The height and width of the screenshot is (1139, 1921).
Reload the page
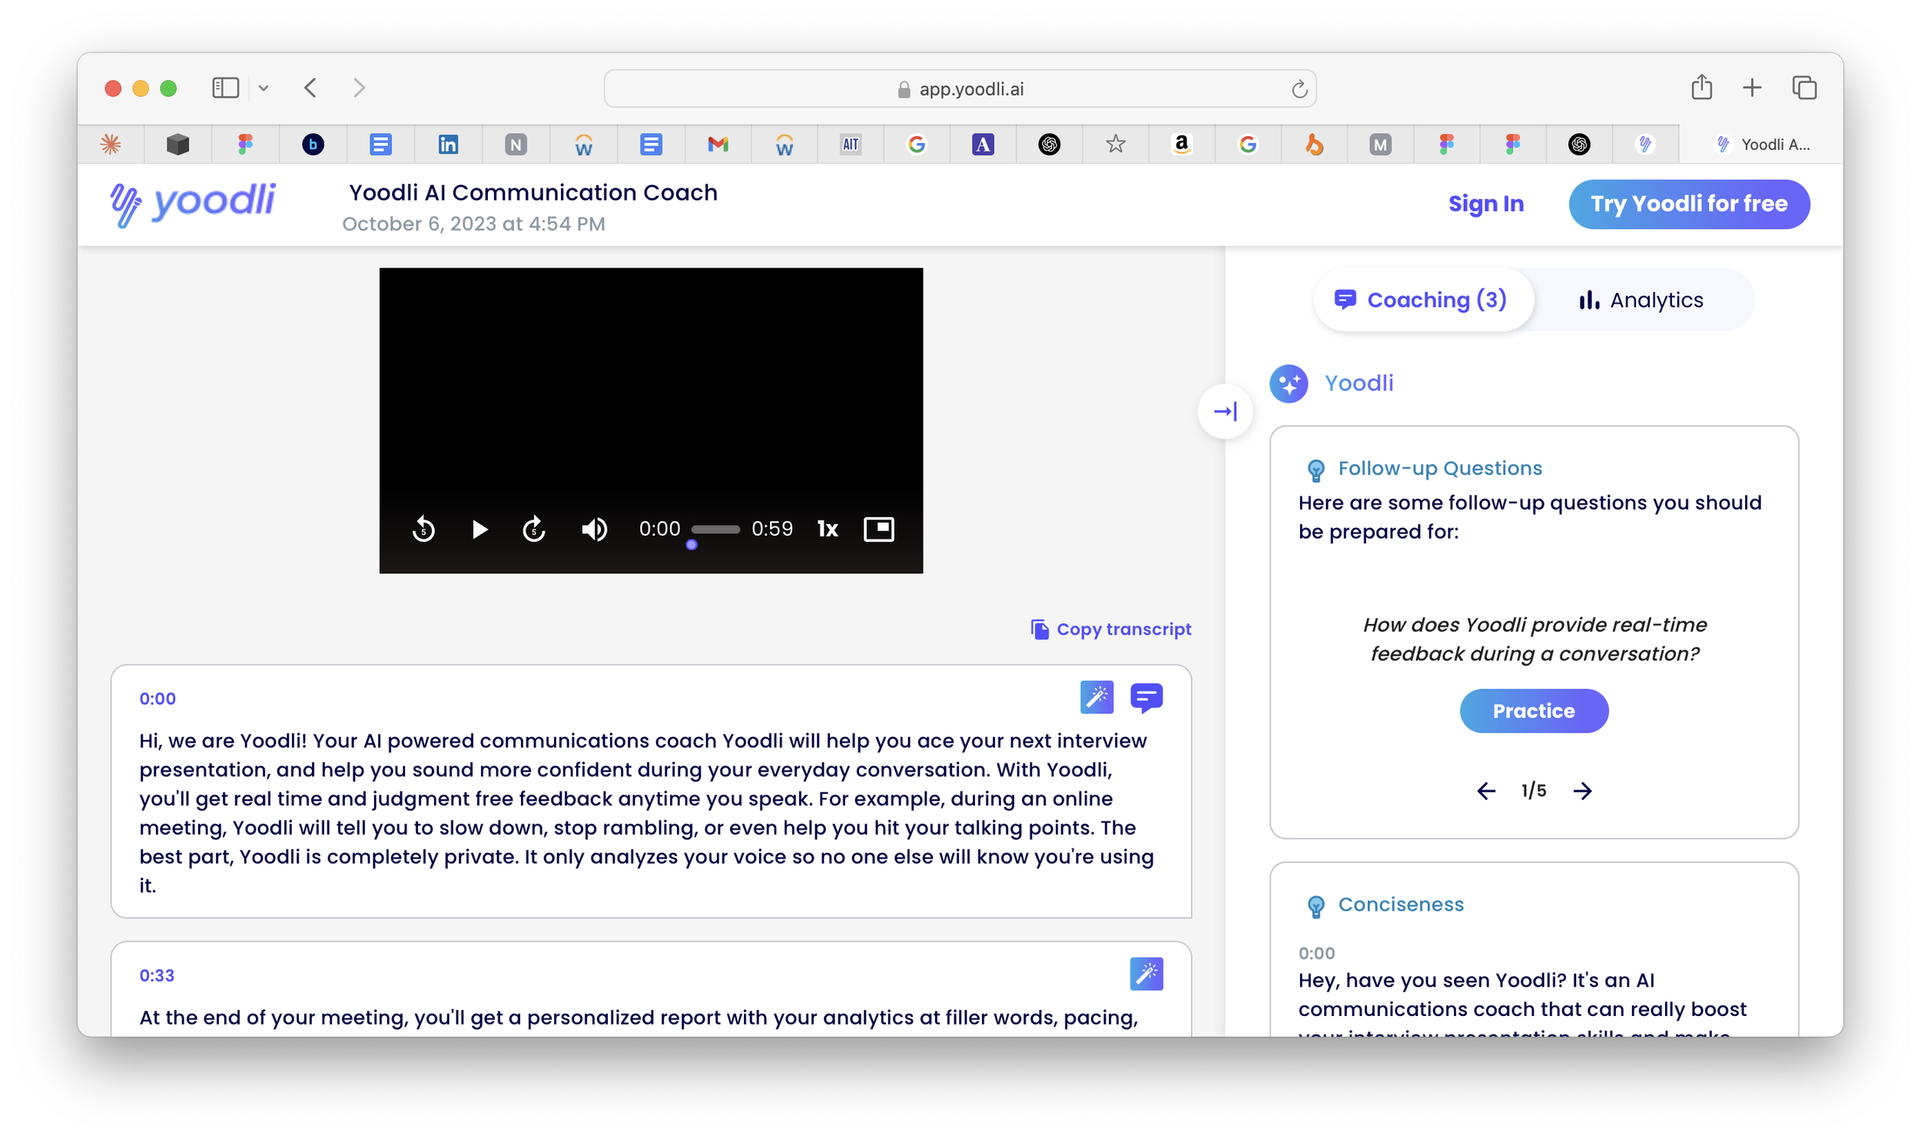tap(1299, 89)
